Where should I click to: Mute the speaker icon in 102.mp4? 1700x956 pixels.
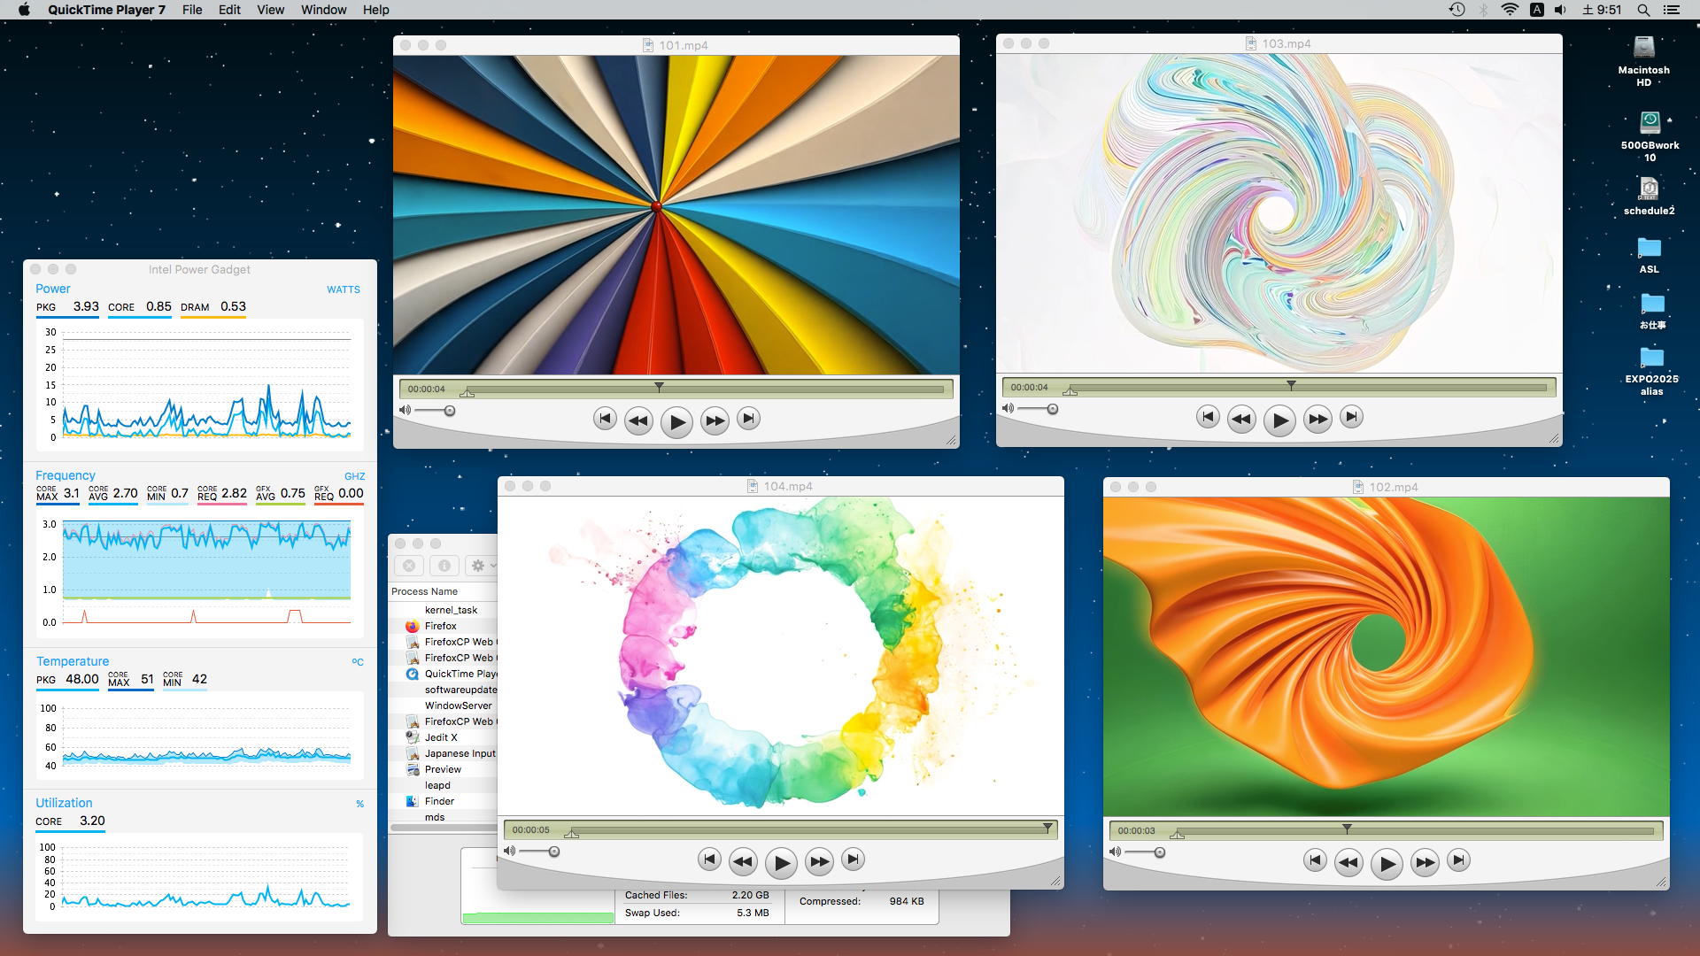tap(1115, 852)
